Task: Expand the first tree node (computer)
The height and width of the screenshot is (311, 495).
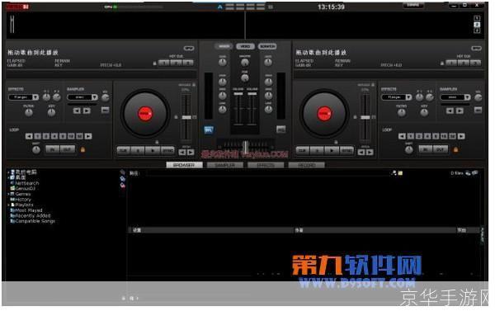Action: point(8,172)
